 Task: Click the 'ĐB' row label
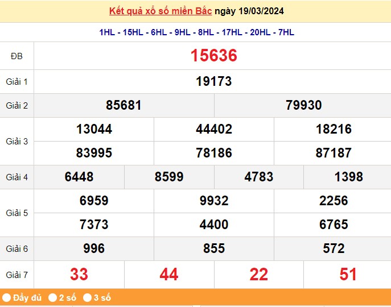[x=17, y=56]
